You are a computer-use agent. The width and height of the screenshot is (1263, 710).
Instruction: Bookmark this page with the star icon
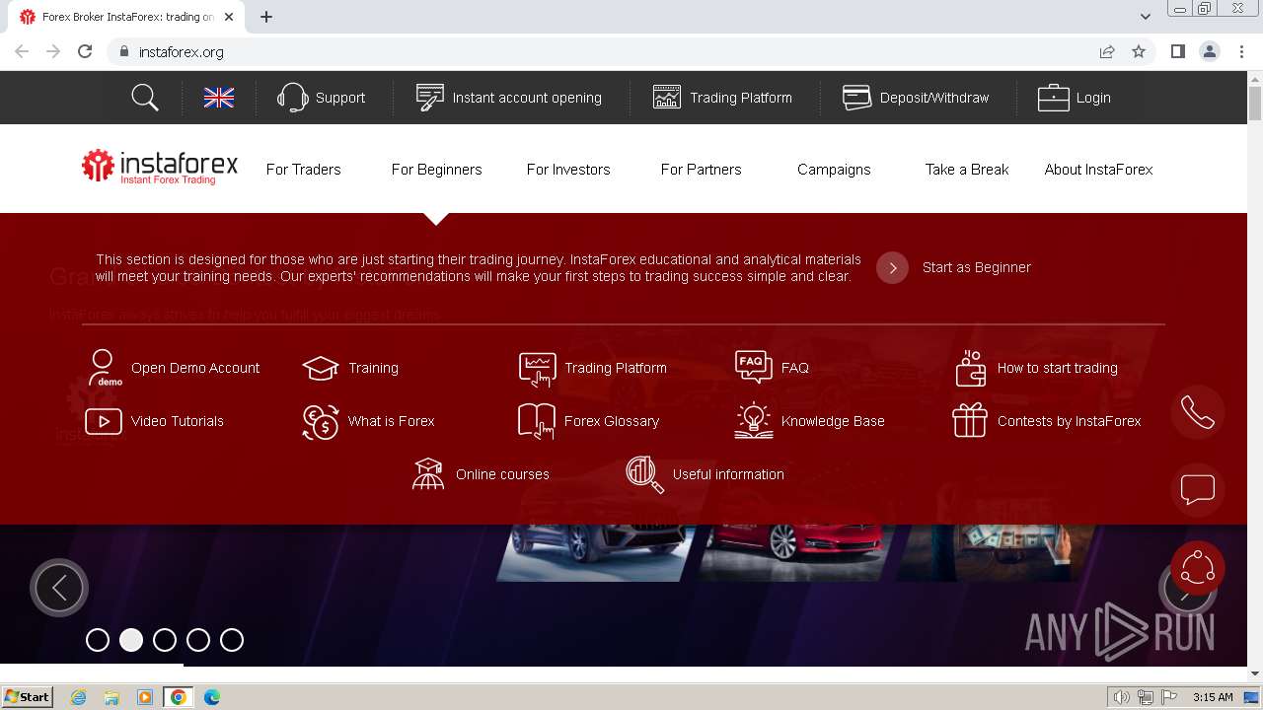coord(1139,51)
